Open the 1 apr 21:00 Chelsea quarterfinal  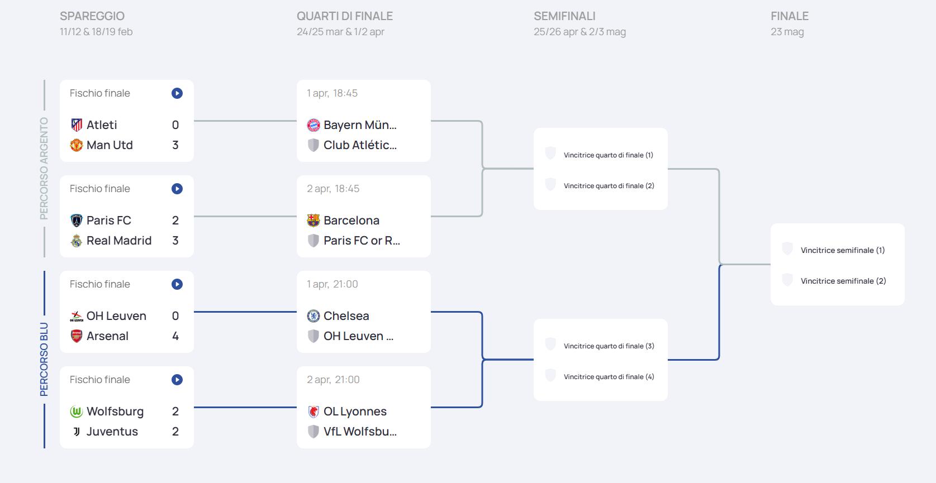[x=363, y=312]
